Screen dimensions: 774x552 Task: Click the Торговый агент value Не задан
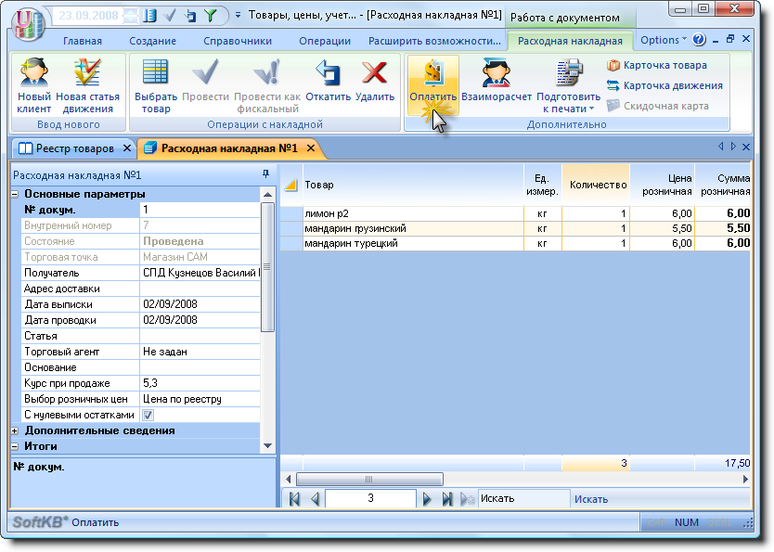[200, 352]
